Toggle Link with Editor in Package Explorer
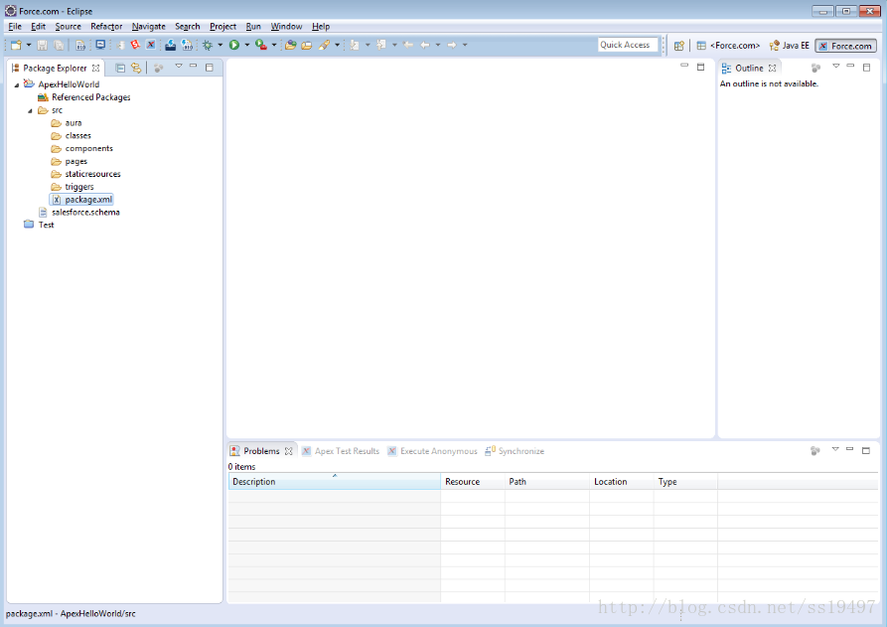 point(136,68)
